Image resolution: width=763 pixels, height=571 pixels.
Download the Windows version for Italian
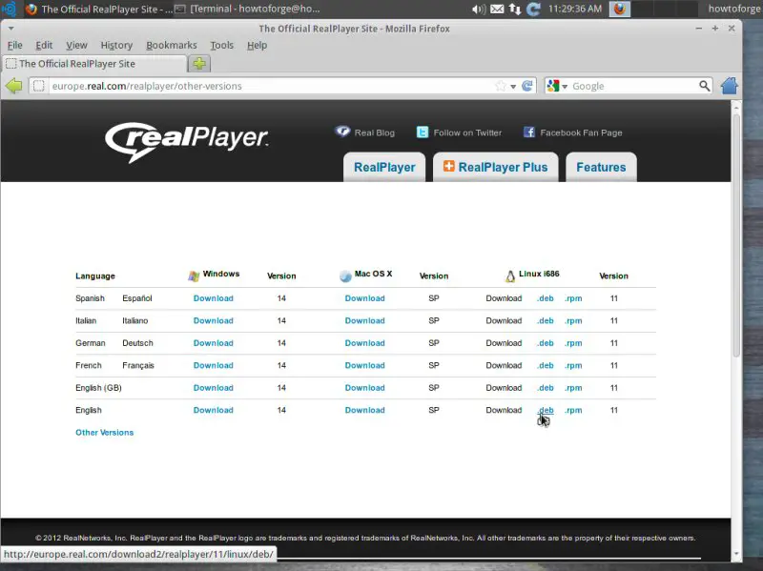coord(213,320)
